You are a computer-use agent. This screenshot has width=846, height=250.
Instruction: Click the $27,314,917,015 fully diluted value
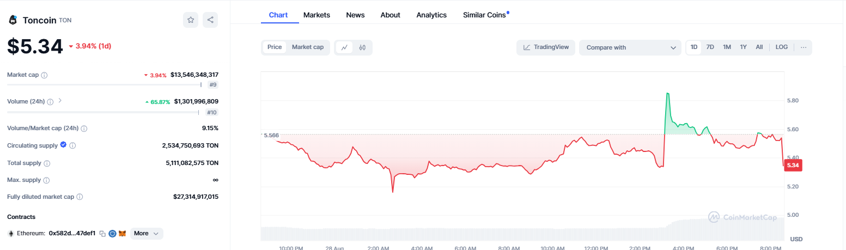pos(194,197)
